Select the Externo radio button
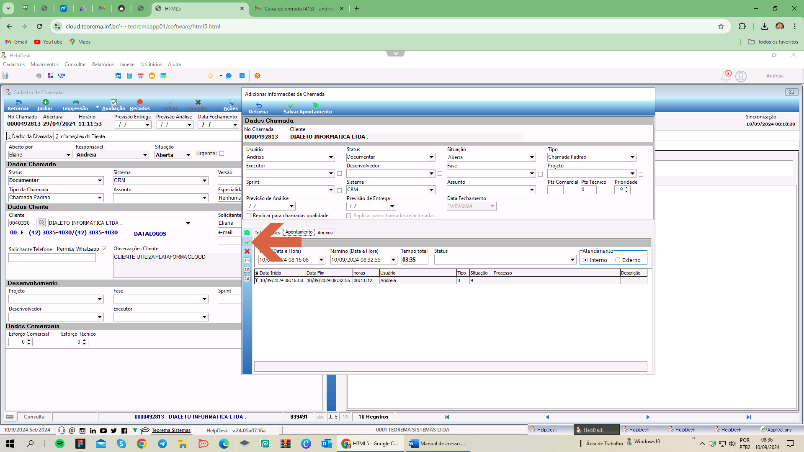 pyautogui.click(x=618, y=260)
